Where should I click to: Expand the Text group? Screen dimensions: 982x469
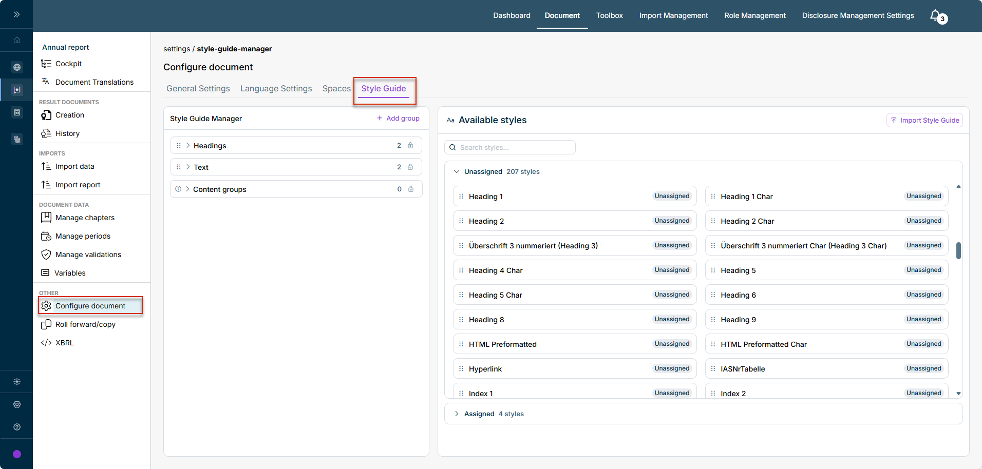pyautogui.click(x=188, y=167)
